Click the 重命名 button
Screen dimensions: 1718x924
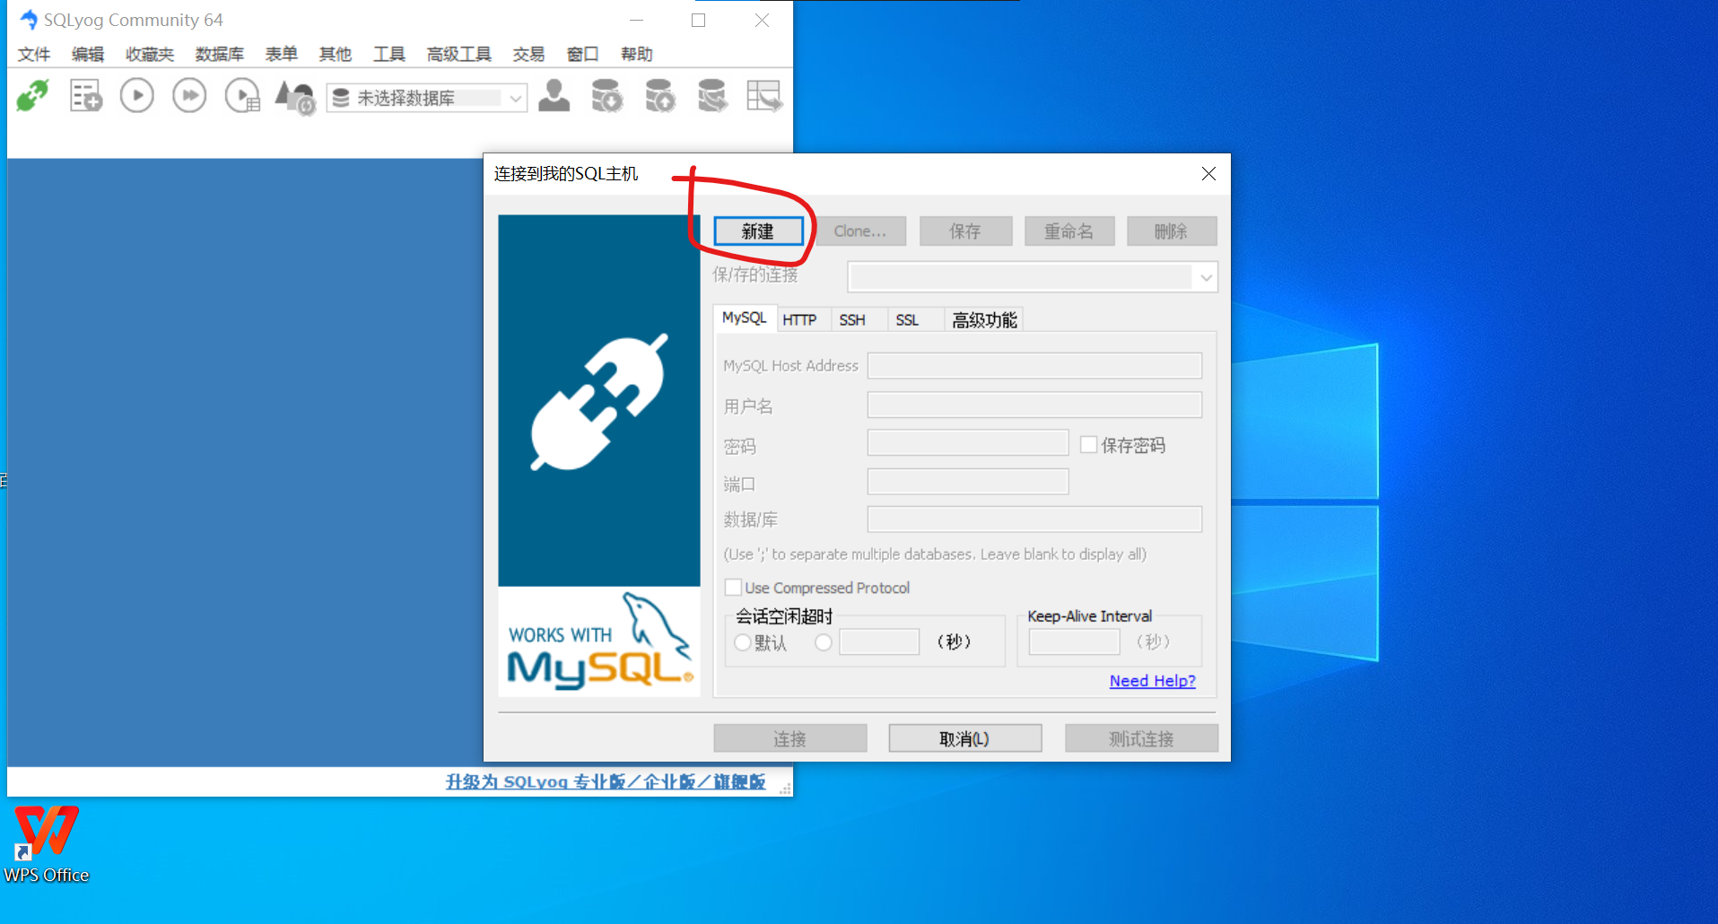point(1069,231)
